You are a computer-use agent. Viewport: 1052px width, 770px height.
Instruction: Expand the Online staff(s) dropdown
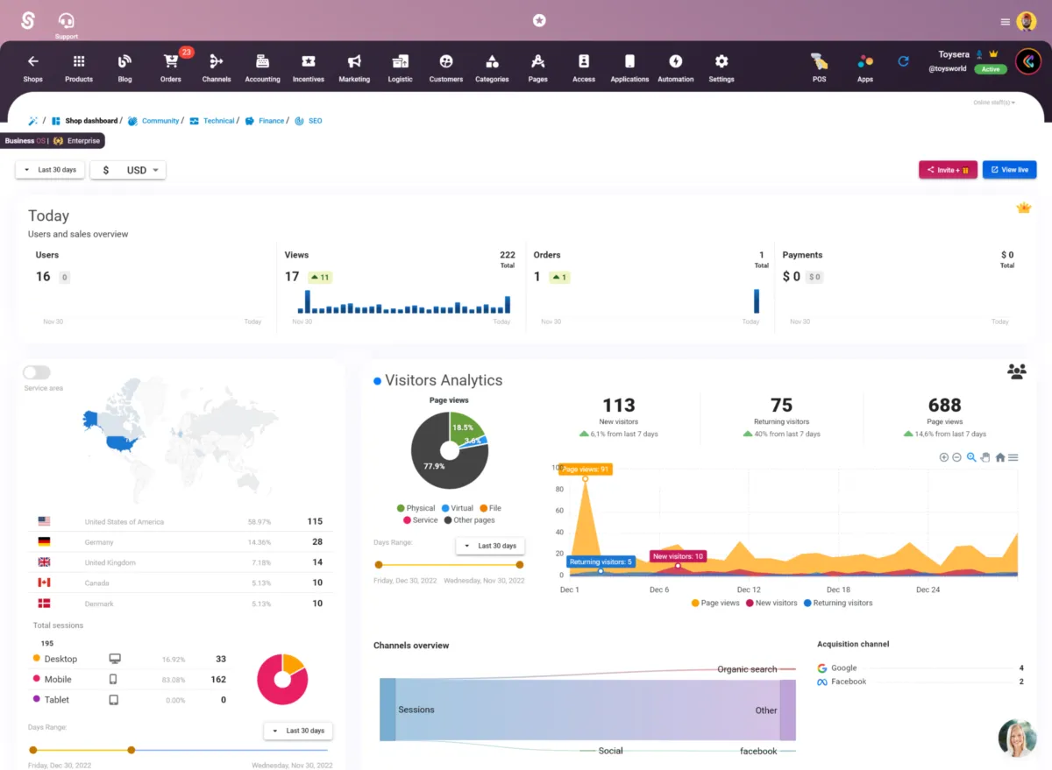click(x=994, y=102)
